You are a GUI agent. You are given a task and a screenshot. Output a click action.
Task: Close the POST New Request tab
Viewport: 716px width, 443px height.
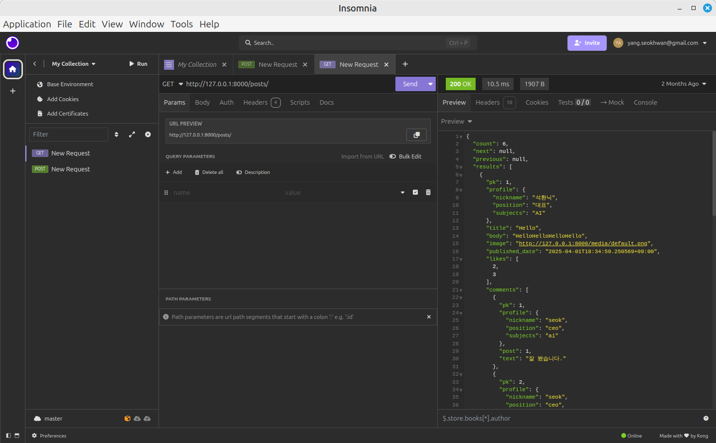[x=305, y=65]
